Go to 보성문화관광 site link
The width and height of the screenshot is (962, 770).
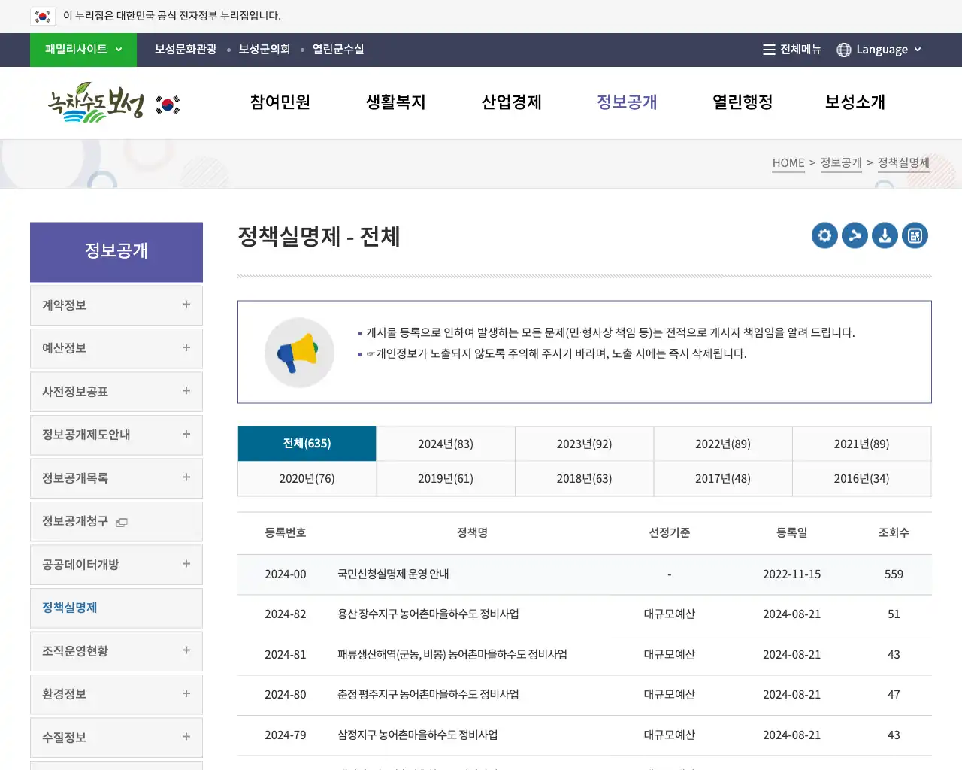pyautogui.click(x=186, y=50)
